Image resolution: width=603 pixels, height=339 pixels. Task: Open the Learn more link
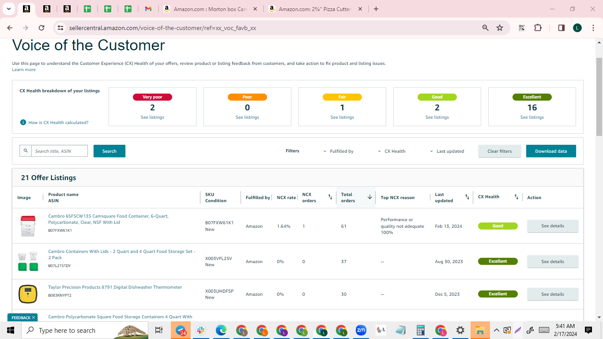pyautogui.click(x=24, y=70)
